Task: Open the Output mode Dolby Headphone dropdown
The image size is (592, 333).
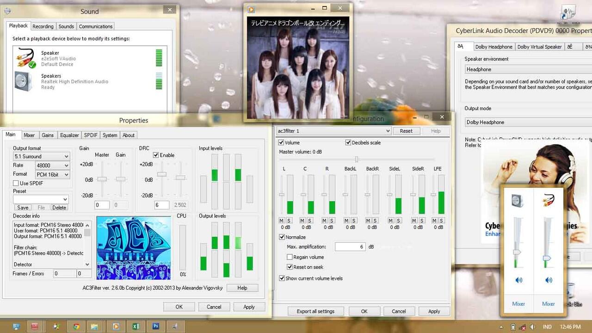Action: tap(529, 122)
